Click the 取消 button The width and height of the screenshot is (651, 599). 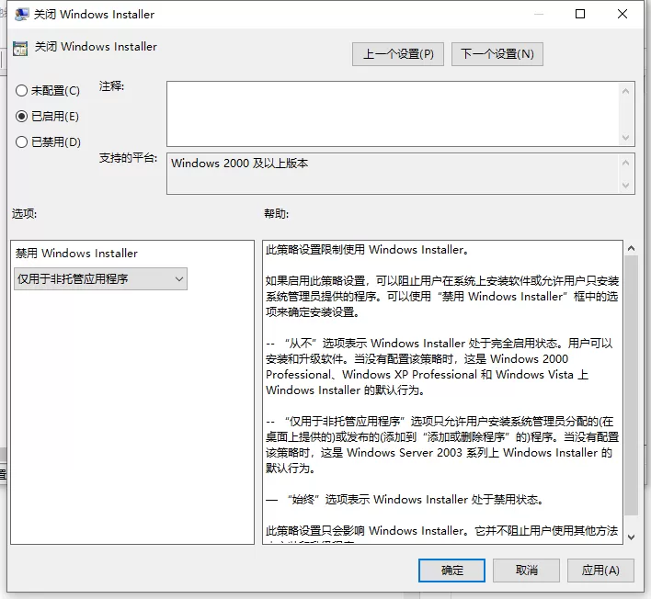526,571
